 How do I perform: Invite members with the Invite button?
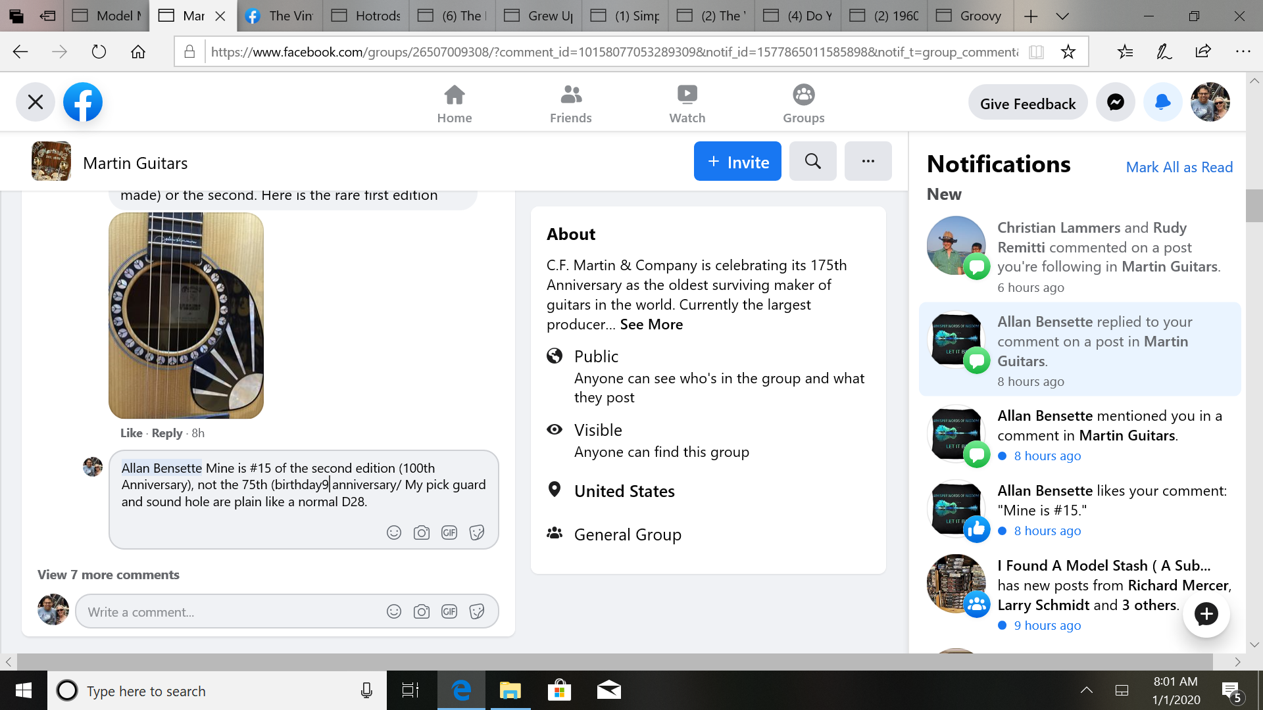(x=737, y=162)
